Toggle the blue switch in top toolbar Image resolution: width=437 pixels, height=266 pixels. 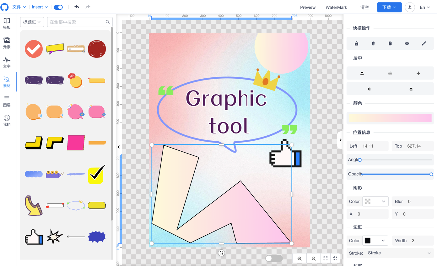(58, 7)
